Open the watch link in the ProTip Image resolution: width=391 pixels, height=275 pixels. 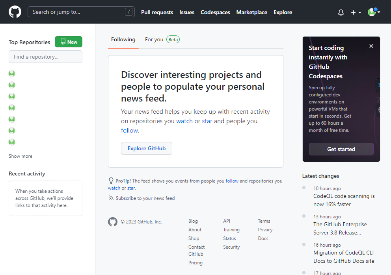pos(114,188)
